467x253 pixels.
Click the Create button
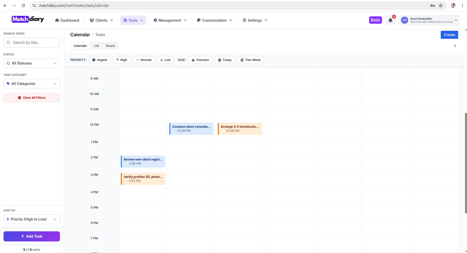click(x=449, y=35)
